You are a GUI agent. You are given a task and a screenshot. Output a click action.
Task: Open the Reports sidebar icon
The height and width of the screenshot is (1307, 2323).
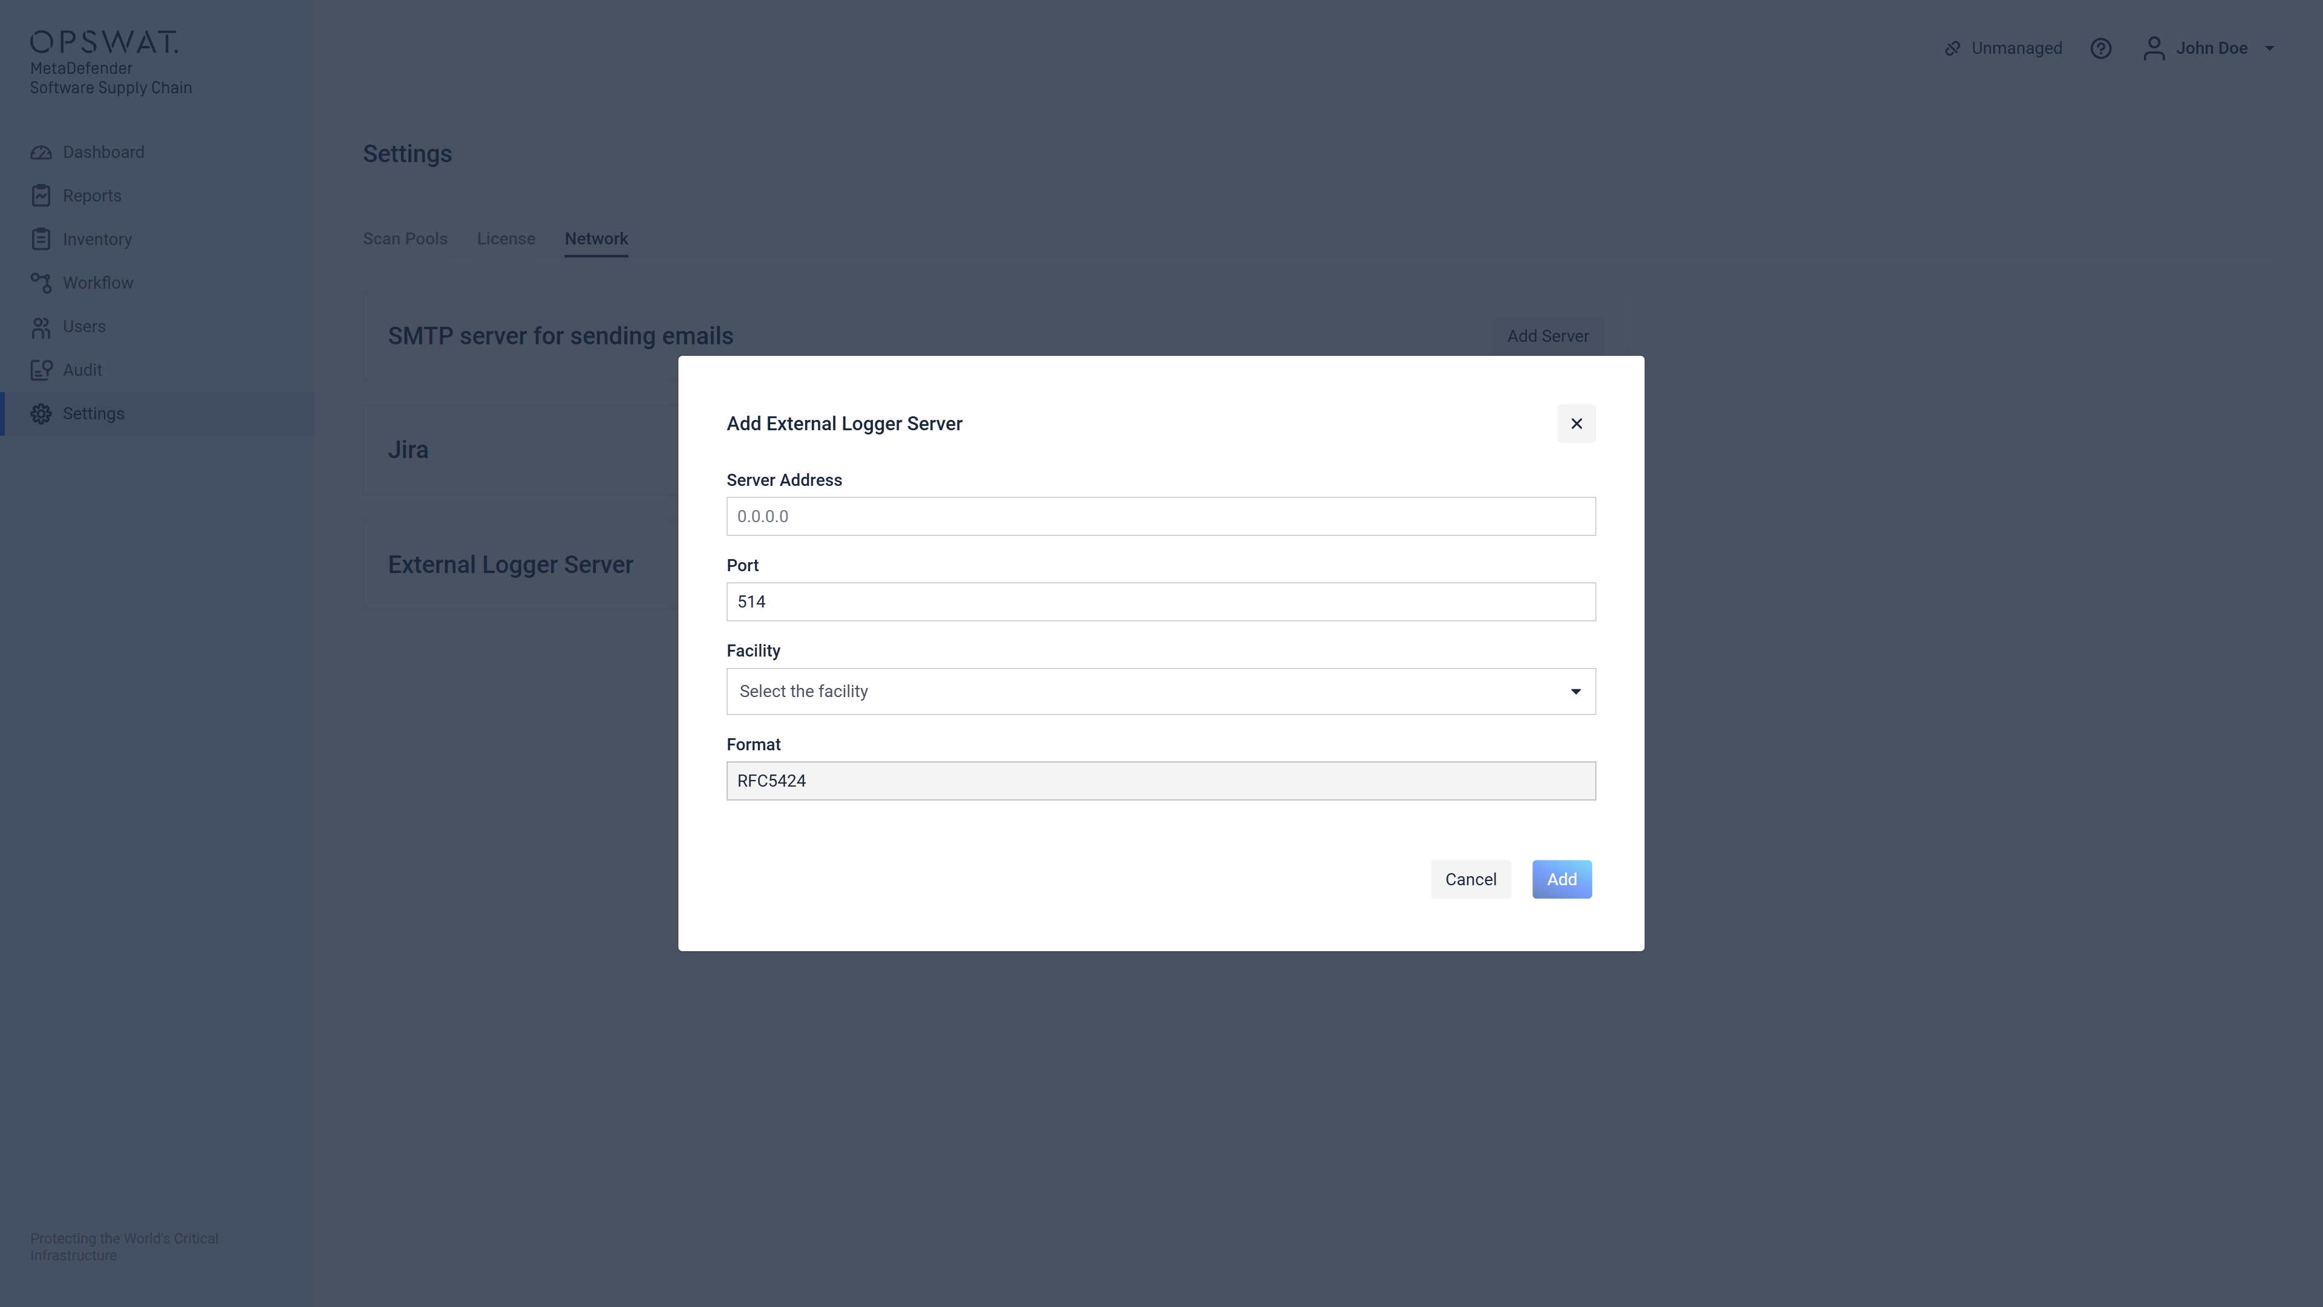pos(41,195)
